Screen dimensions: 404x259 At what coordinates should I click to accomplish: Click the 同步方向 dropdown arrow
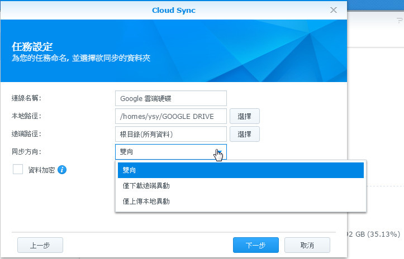[219, 152]
